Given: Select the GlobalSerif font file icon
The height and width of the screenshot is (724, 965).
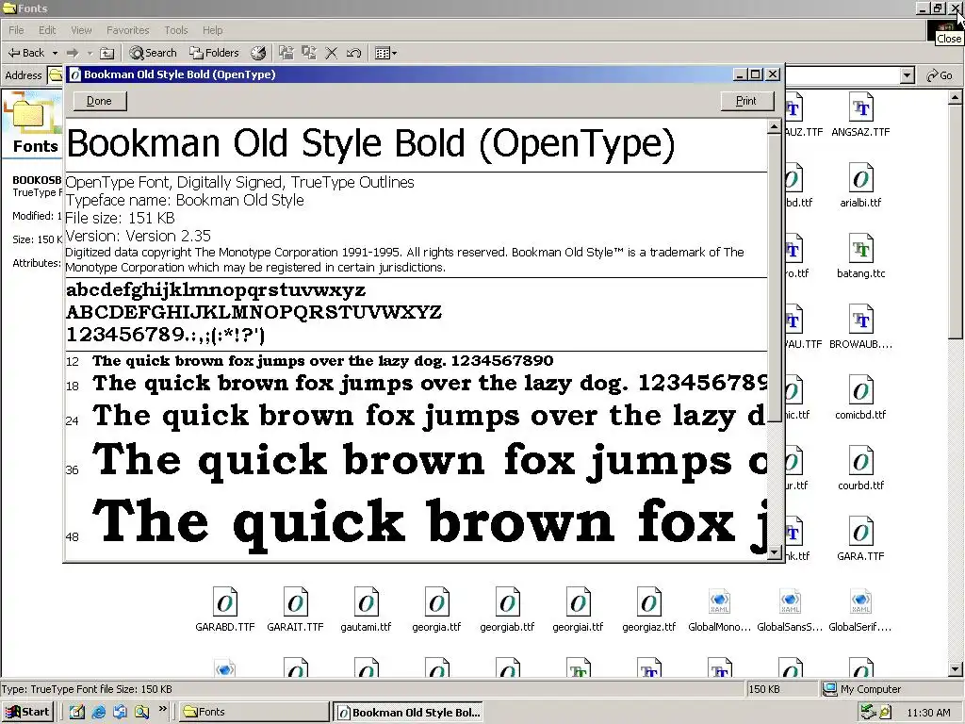Looking at the screenshot, I should (x=860, y=601).
